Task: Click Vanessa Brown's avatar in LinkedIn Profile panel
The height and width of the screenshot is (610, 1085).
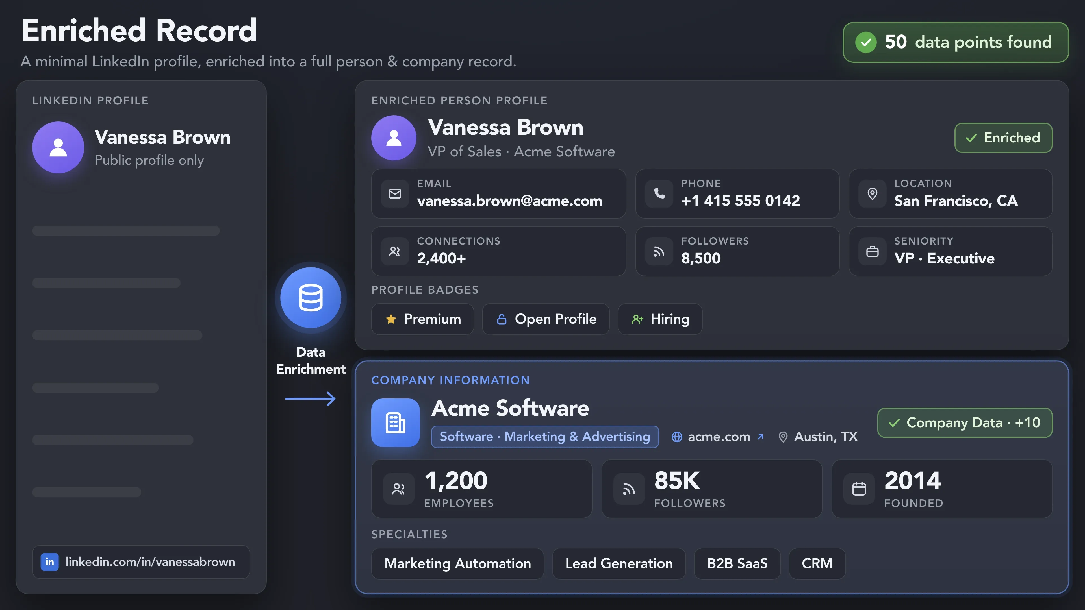Action: coord(58,147)
